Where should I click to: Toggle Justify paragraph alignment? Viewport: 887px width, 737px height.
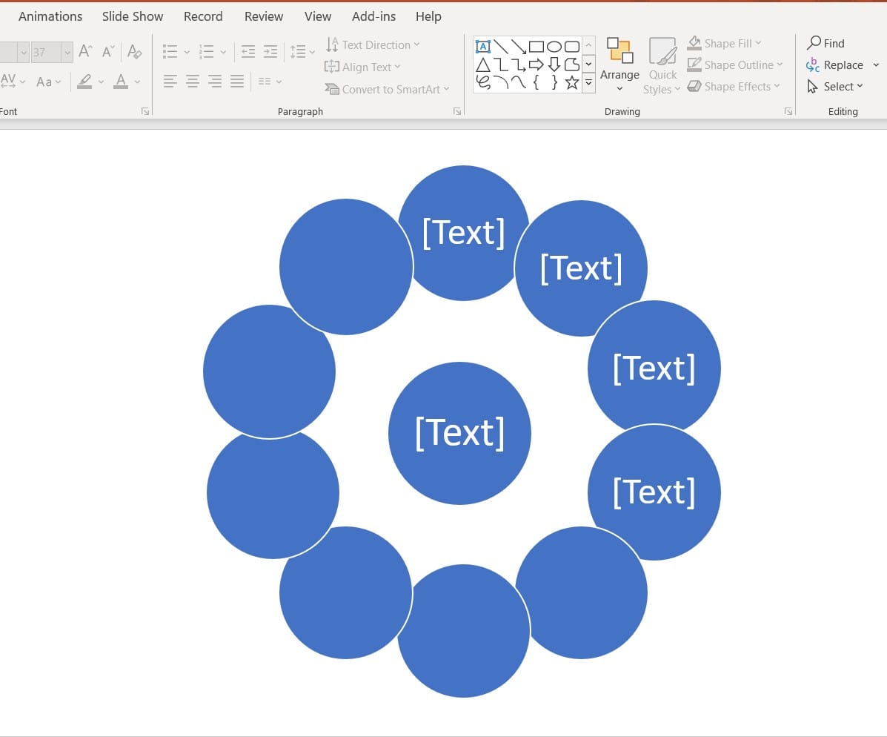237,82
